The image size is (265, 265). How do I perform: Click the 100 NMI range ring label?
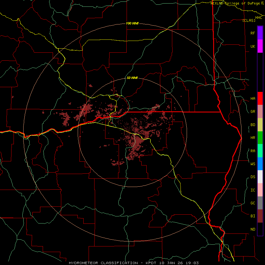point(132,23)
